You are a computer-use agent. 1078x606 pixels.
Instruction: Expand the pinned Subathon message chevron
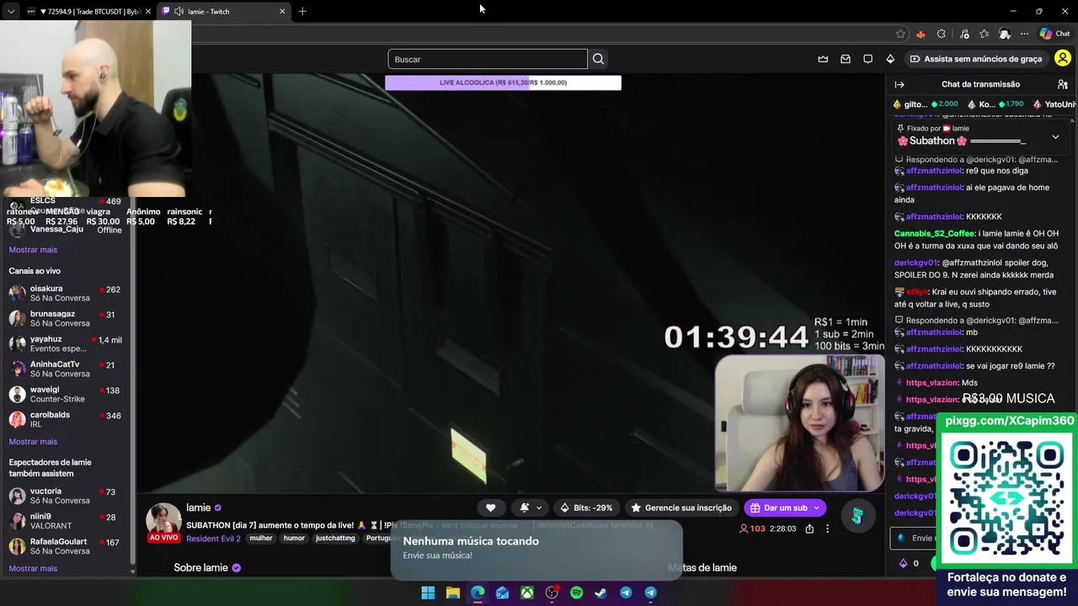pyautogui.click(x=1055, y=137)
